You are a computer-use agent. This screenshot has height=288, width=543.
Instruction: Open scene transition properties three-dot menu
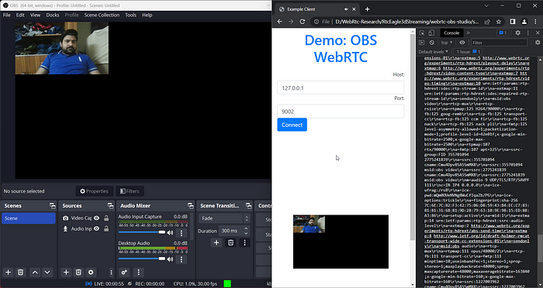point(244,242)
